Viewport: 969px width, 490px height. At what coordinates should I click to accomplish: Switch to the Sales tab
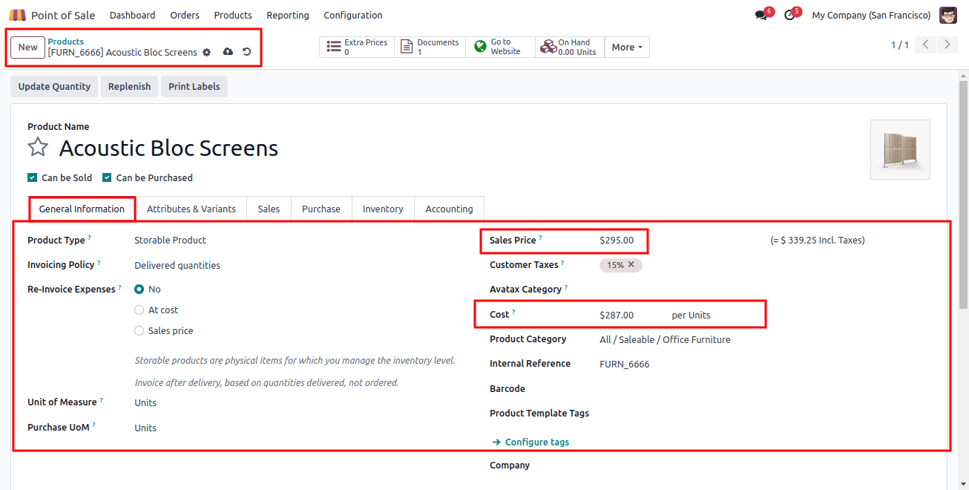269,209
